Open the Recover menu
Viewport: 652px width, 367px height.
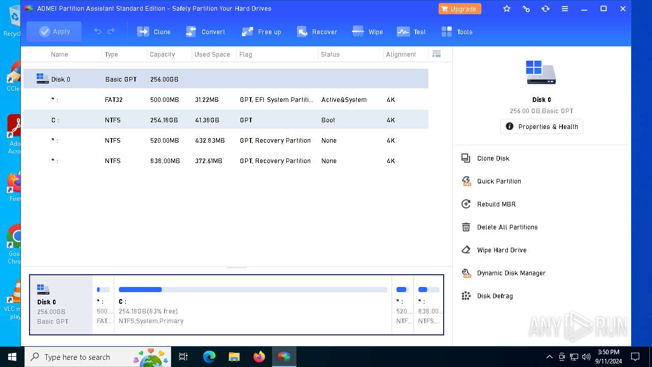pyautogui.click(x=317, y=32)
